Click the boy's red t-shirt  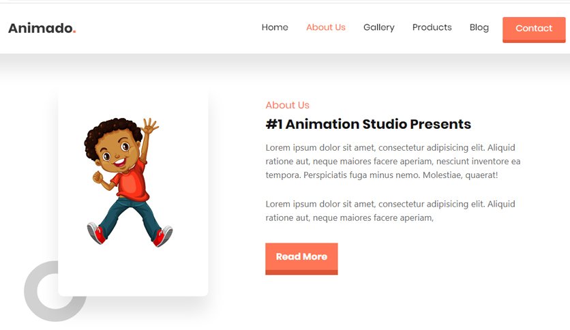point(132,181)
